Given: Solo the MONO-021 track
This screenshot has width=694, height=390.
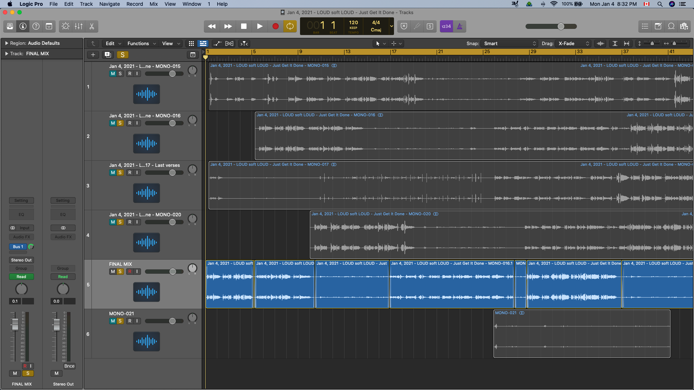Looking at the screenshot, I should (120, 321).
